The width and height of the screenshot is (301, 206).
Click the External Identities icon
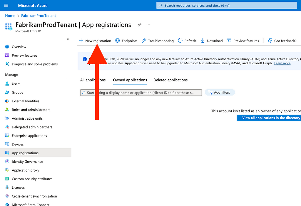coord(7,101)
